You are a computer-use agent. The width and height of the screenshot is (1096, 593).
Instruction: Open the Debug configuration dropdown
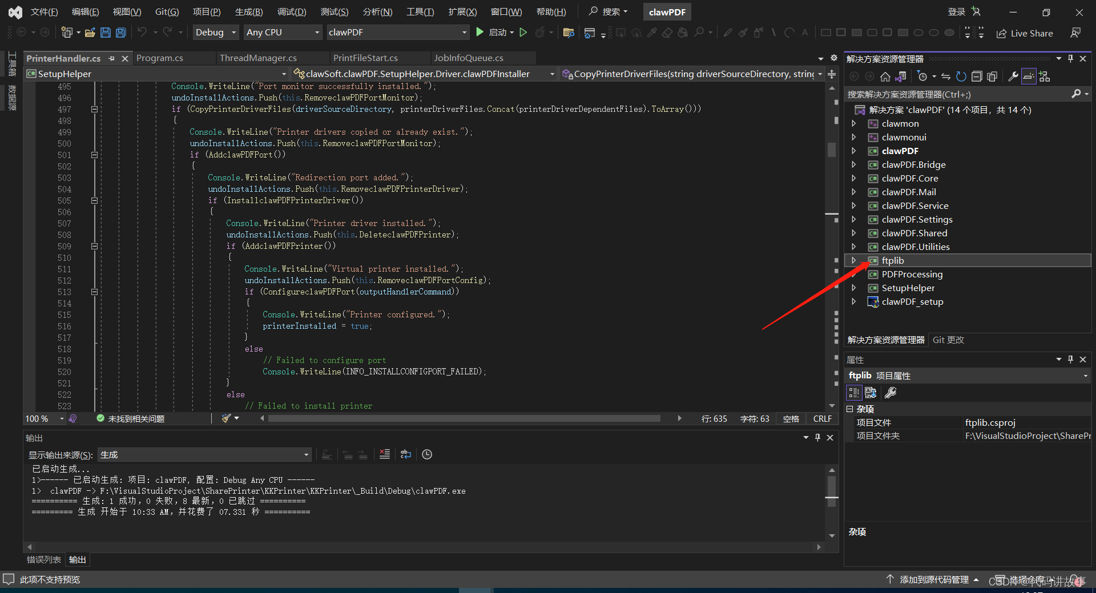pos(215,33)
